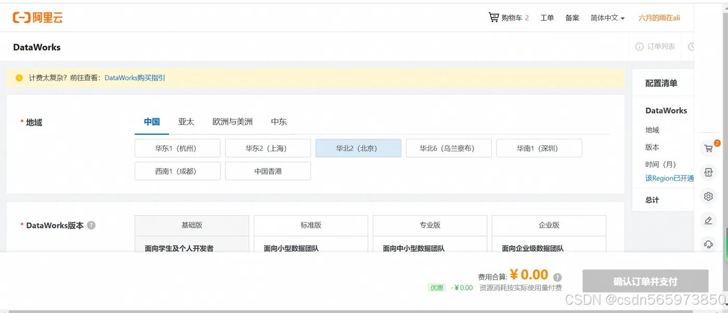Select region 华南1（深圳）
This screenshot has width=728, height=313.
point(539,148)
